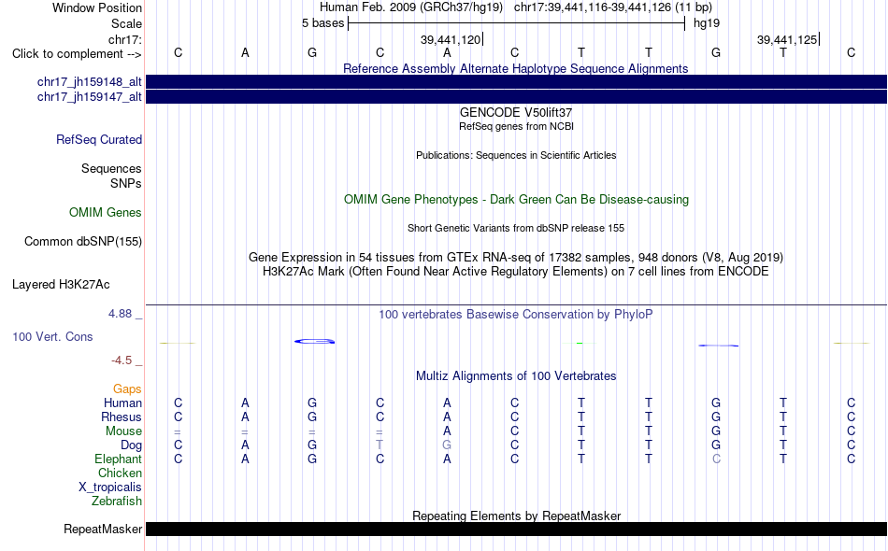The image size is (888, 551).
Task: Click the GTEx Gene Expression track title
Action: [x=516, y=258]
